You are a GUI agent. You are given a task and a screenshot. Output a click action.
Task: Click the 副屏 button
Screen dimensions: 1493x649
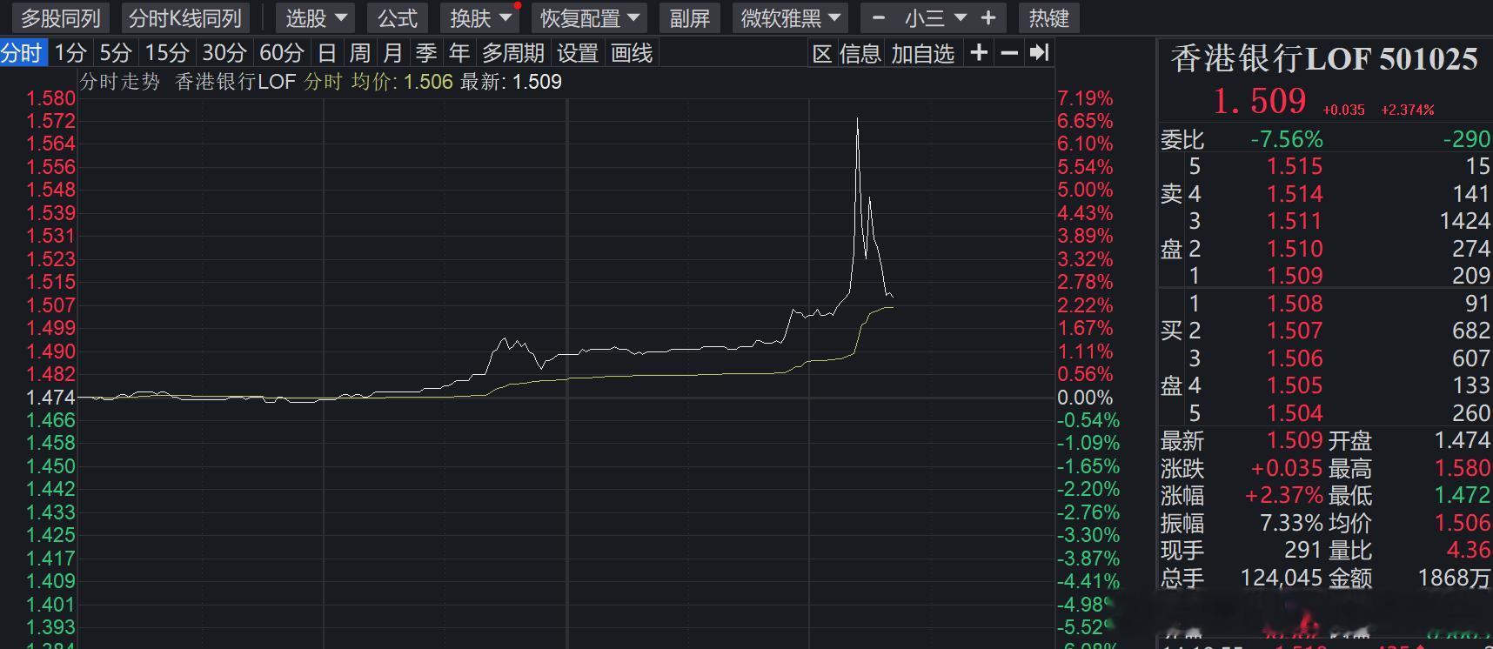click(x=689, y=17)
